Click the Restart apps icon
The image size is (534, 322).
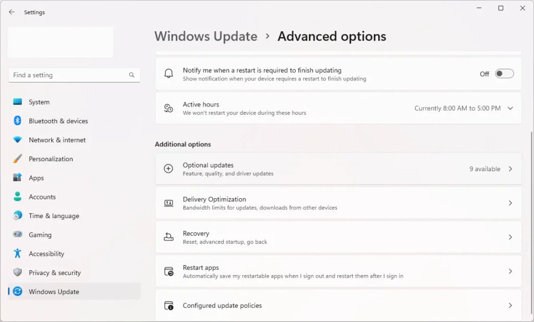(168, 271)
